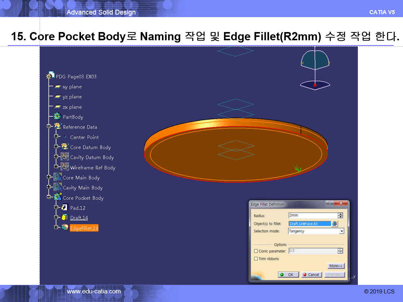Collapse the Core Pocket Body node
This screenshot has width=403, height=302.
coord(49,197)
